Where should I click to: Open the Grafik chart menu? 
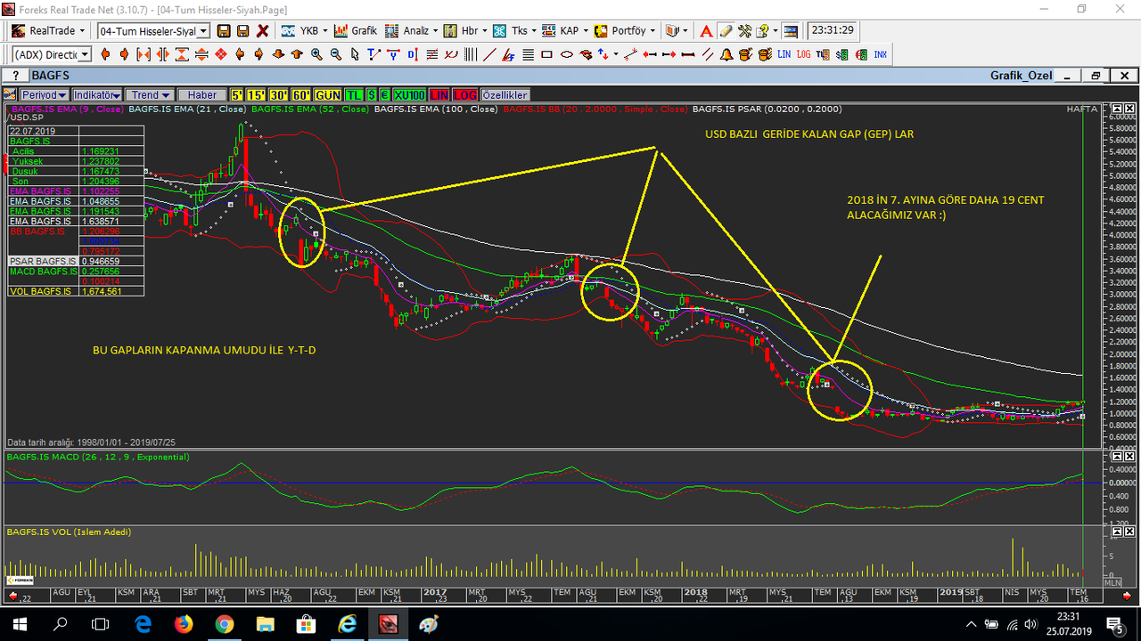[x=355, y=30]
